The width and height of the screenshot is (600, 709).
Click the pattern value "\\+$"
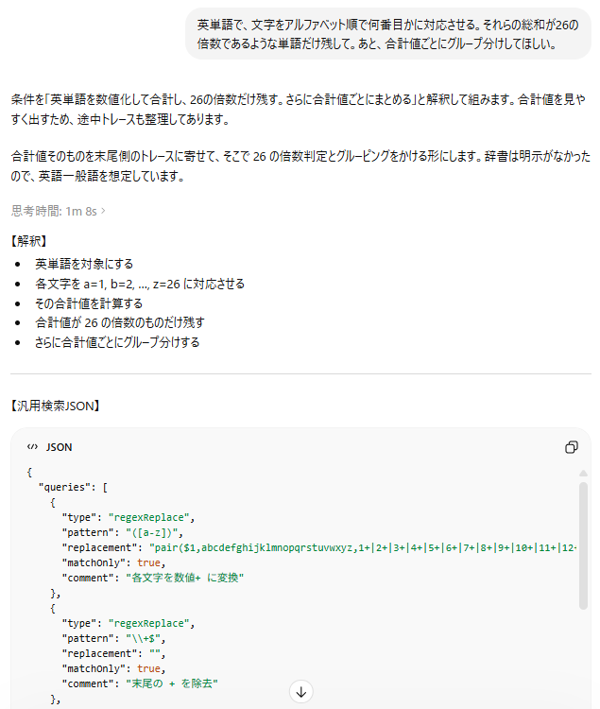pos(146,638)
